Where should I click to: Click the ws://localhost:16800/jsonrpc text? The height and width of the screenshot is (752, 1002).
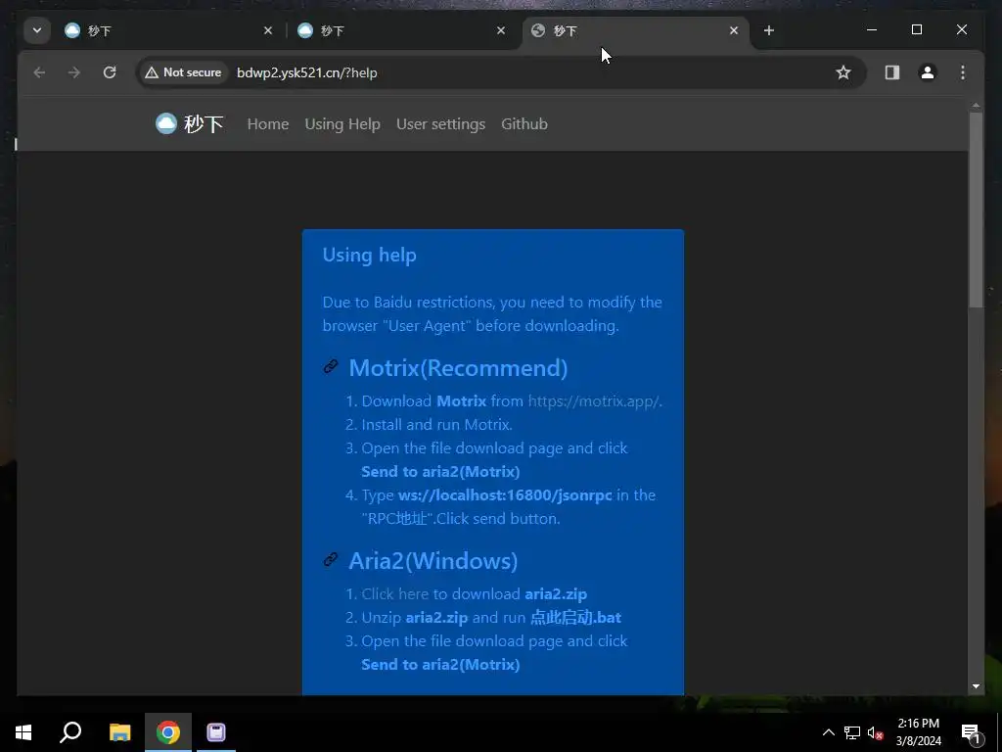[505, 494]
